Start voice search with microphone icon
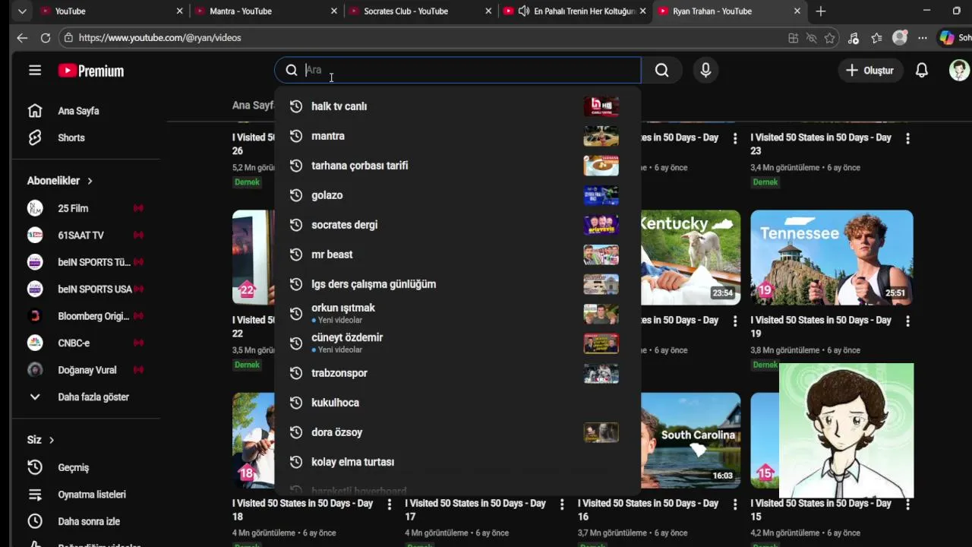 point(706,71)
